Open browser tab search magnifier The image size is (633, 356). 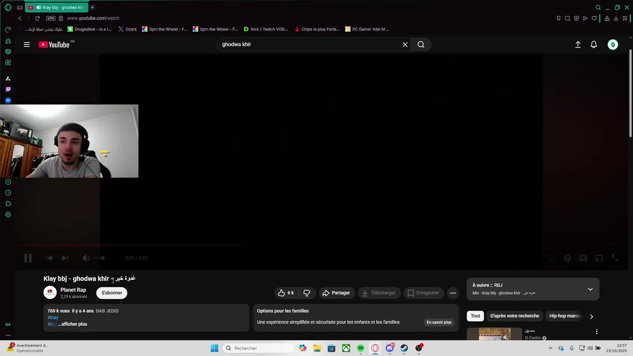(x=598, y=7)
